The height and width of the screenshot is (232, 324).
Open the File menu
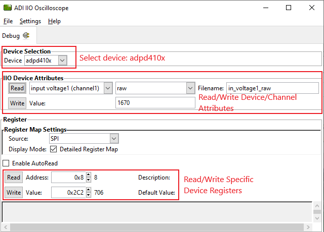click(8, 21)
